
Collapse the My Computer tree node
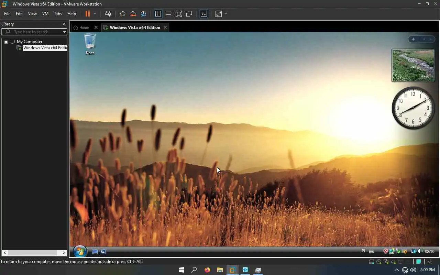click(6, 42)
